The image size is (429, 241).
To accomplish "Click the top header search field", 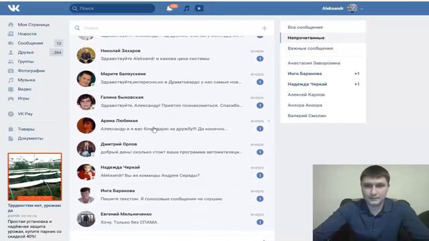I will (112, 9).
